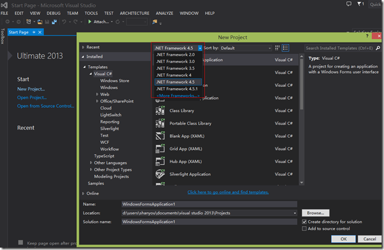Choose the Blank App (XAML) icon

click(x=160, y=135)
